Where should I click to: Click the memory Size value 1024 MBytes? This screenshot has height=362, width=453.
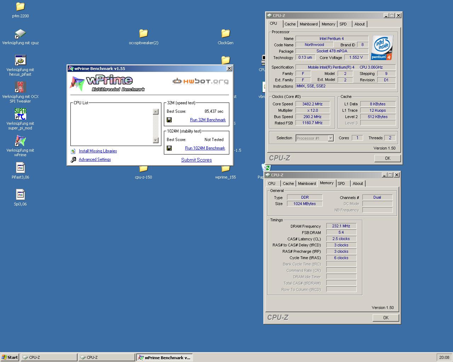click(304, 204)
